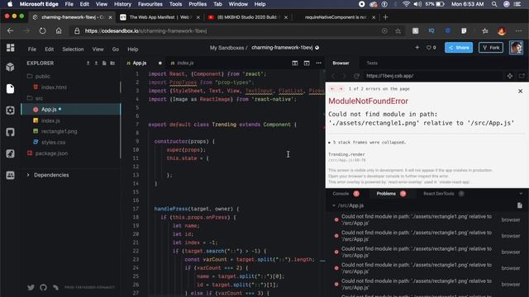
Task: Expand the collapsed stack frames
Action: pos(367,143)
